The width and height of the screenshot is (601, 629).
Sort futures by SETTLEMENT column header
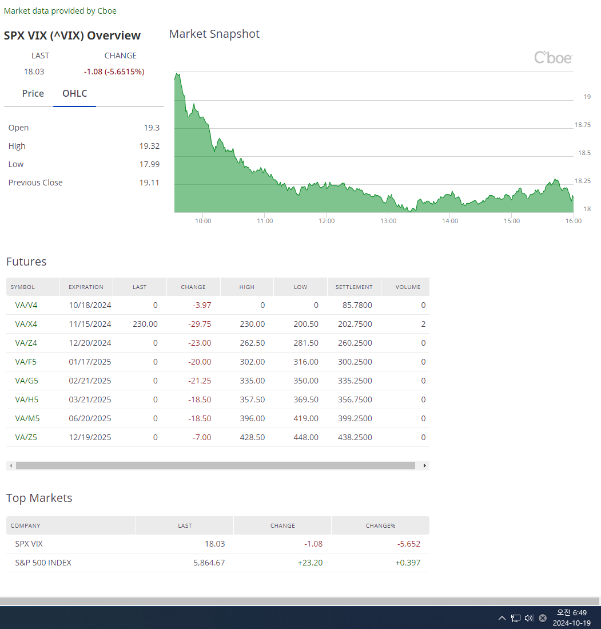pyautogui.click(x=354, y=287)
